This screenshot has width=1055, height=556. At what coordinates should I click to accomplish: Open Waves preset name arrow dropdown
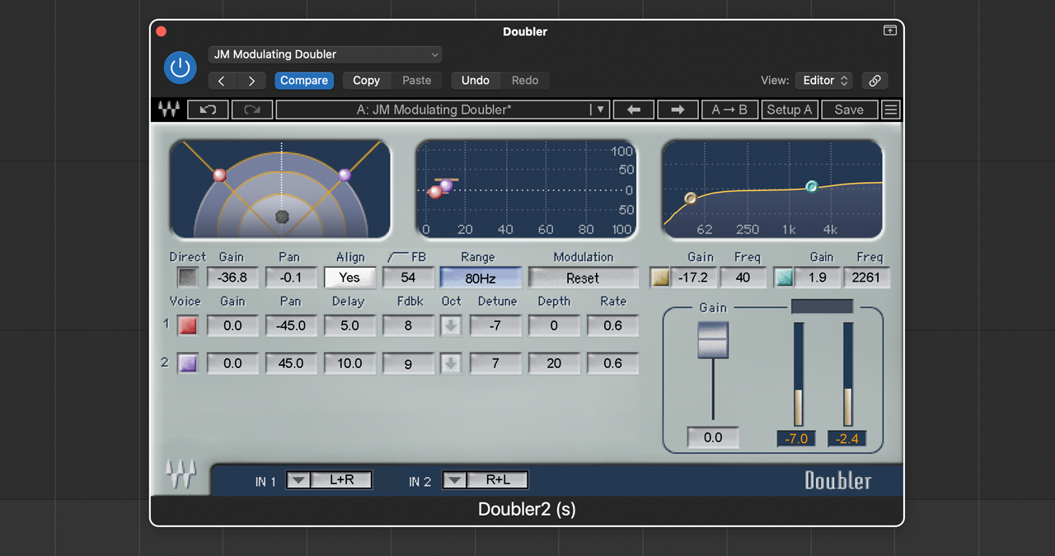(600, 110)
